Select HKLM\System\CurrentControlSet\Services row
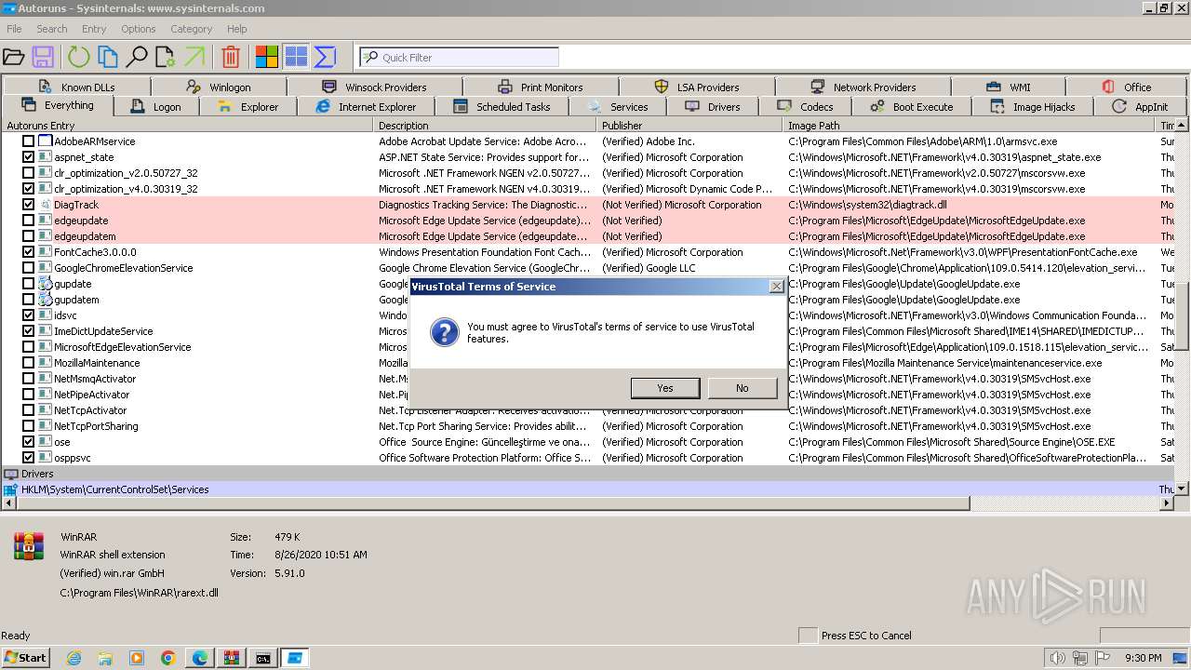Image resolution: width=1191 pixels, height=670 pixels. 588,489
